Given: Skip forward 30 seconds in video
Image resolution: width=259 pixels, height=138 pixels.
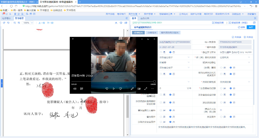Looking at the screenshot, I should click(x=121, y=89).
